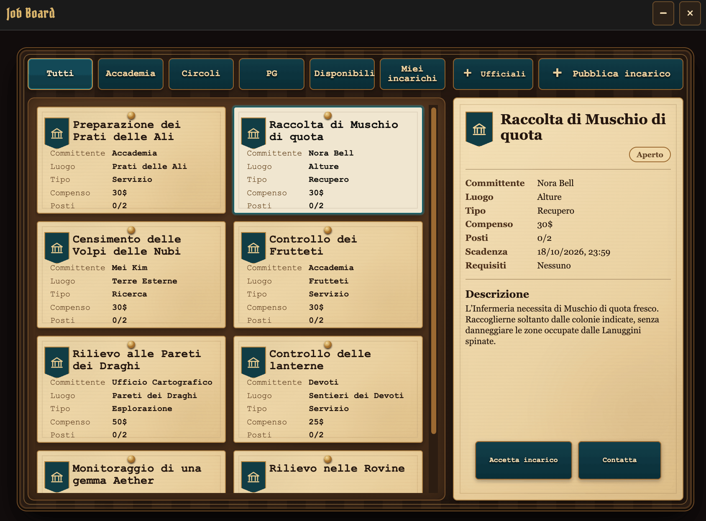Click the 'Sentieri dei Devoti' location

[356, 396]
